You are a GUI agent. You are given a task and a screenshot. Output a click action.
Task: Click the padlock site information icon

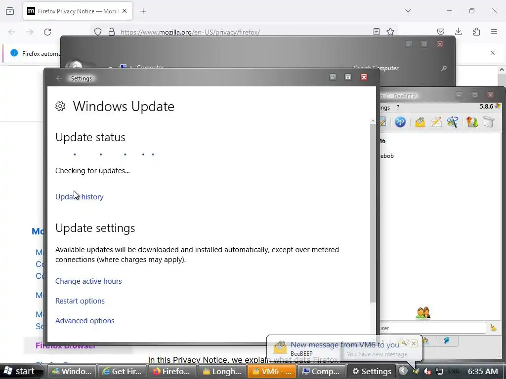(111, 32)
